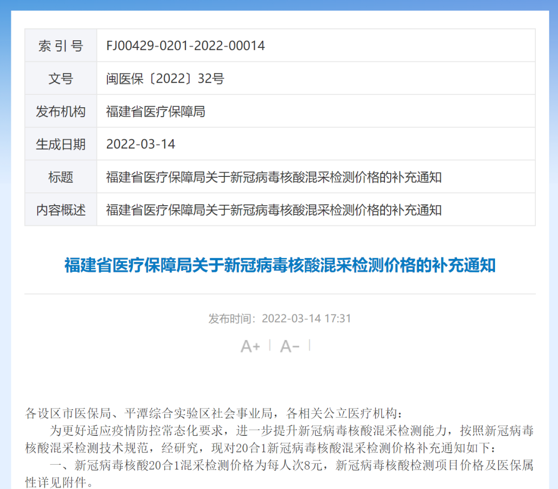The height and width of the screenshot is (489, 558).
Task: Select the 发布机构 label cell
Action: coord(61,111)
